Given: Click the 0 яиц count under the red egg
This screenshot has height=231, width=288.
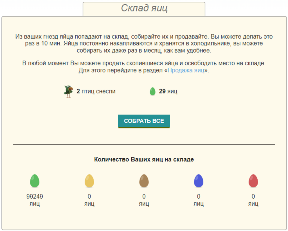Looking at the screenshot, I should point(253,200).
